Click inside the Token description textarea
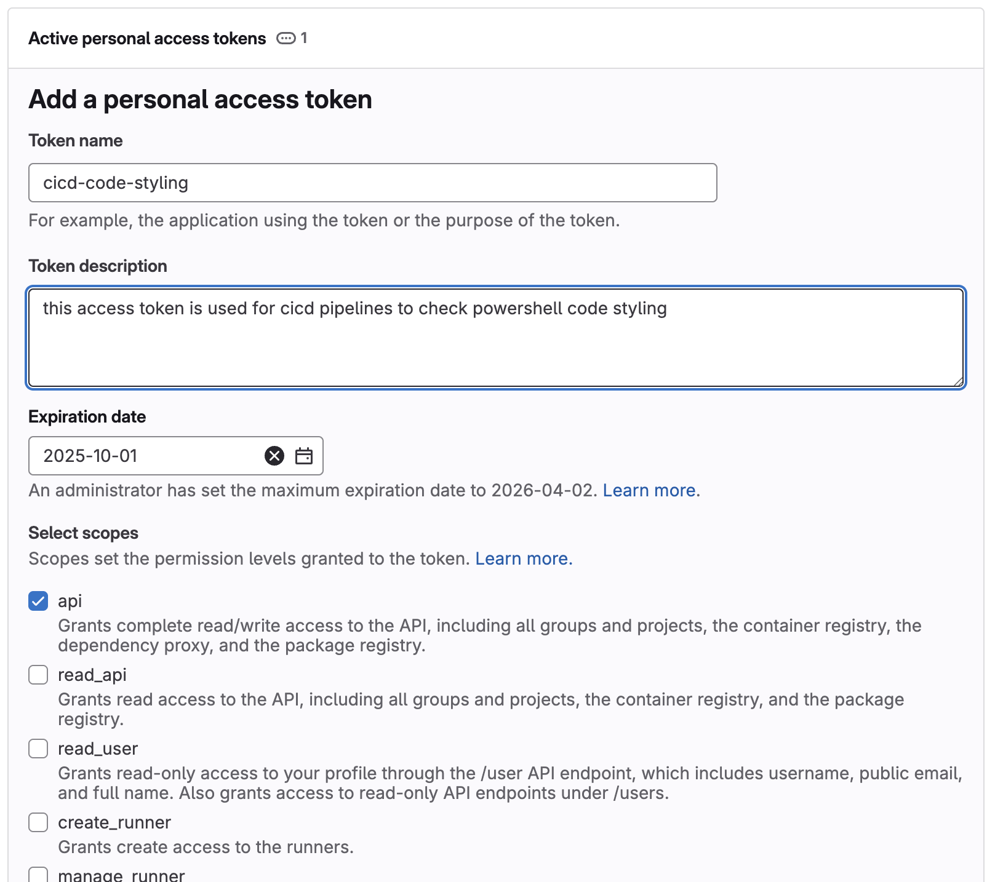987x882 pixels. tap(496, 338)
